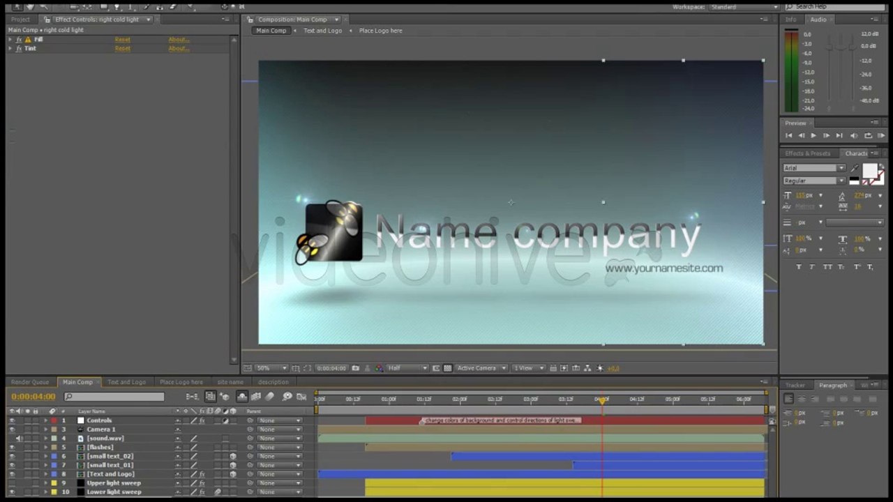Take snapshot with camera icon

(355, 368)
